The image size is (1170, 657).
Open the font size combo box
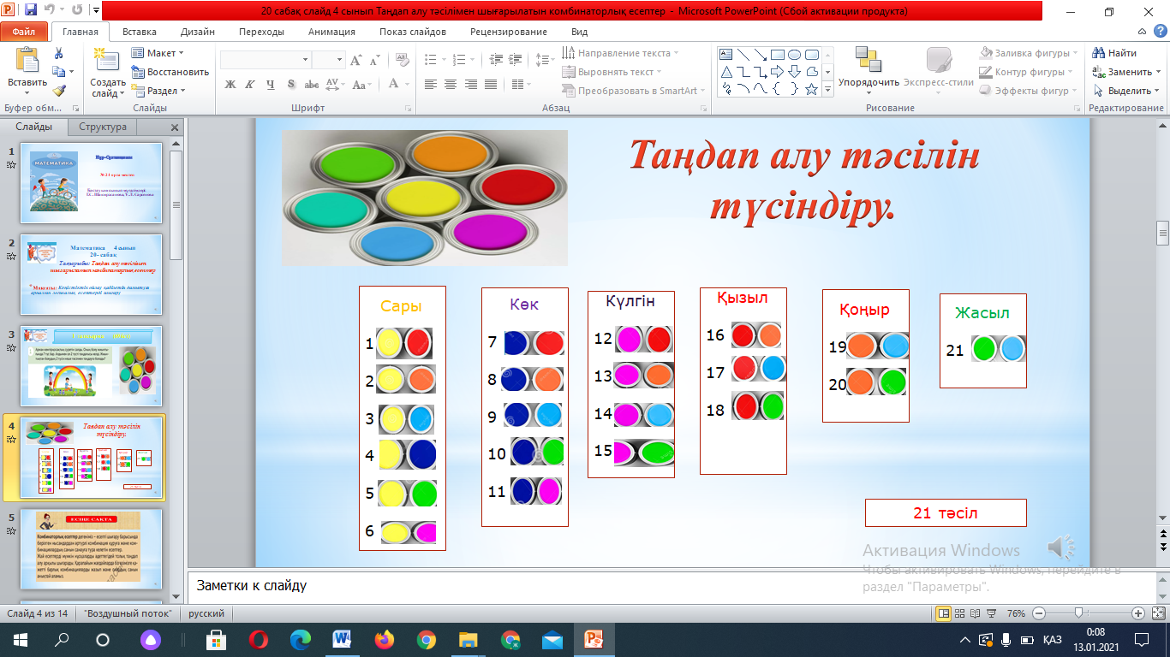click(x=328, y=60)
